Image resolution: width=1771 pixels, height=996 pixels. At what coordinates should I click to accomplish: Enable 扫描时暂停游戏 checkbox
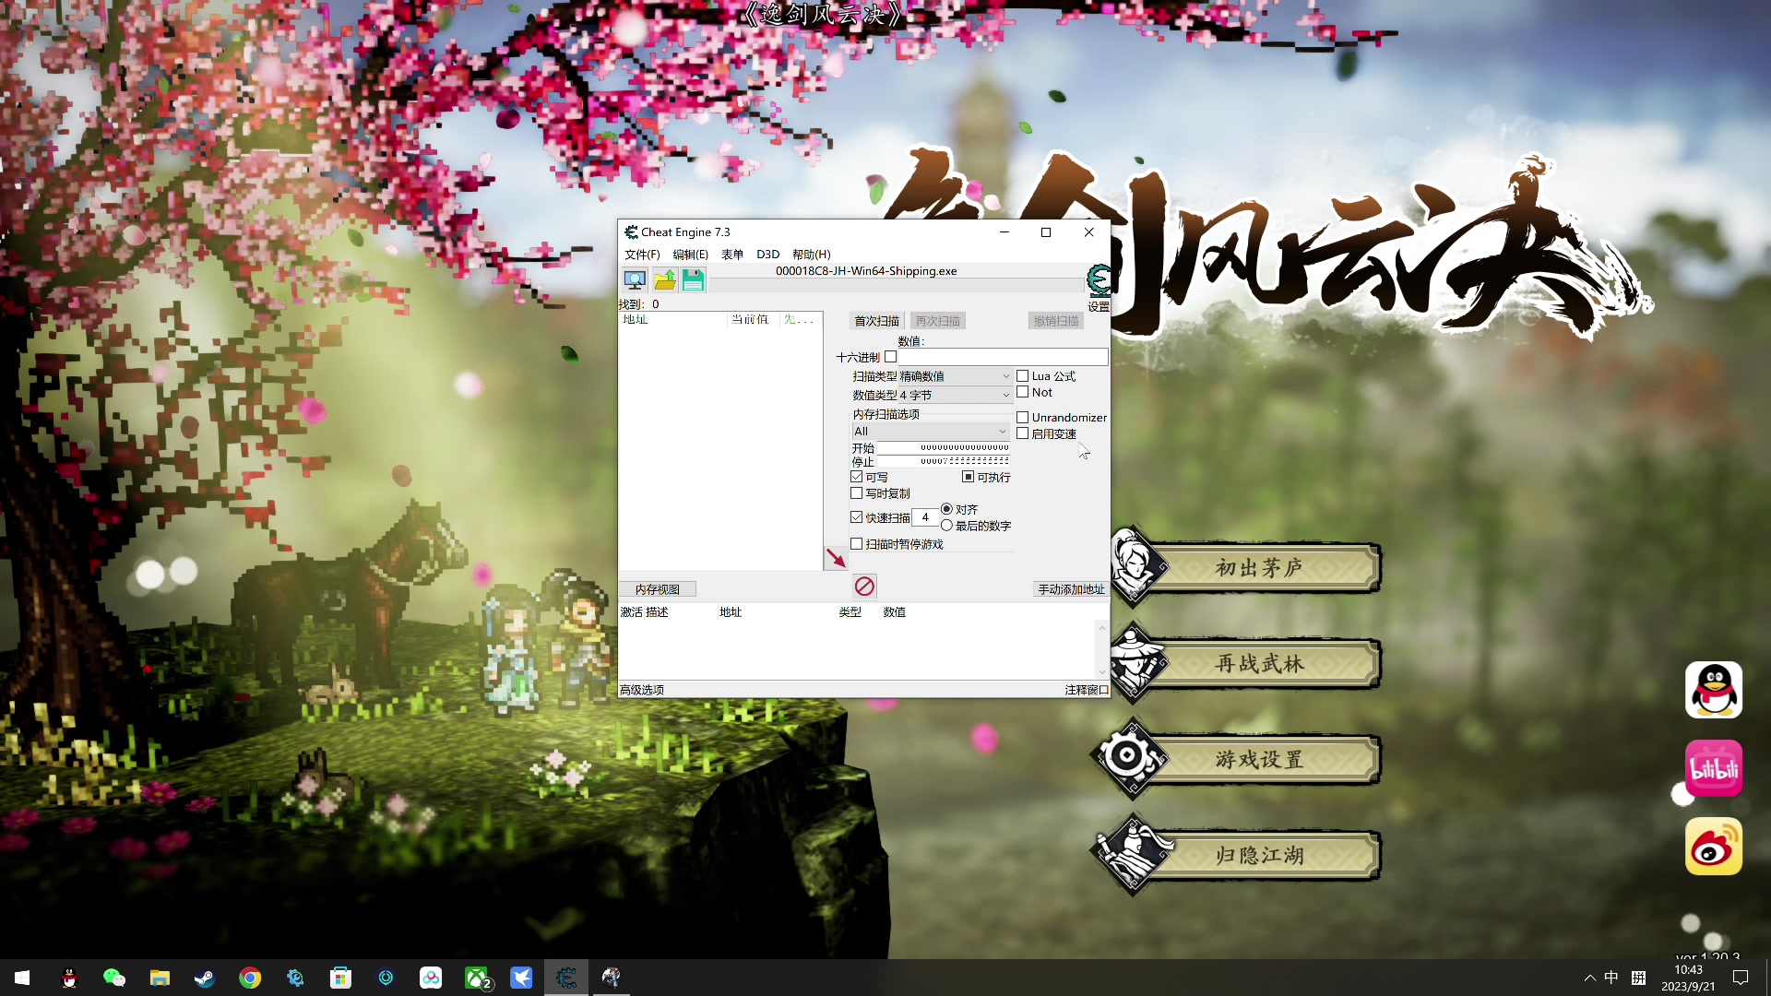[857, 544]
